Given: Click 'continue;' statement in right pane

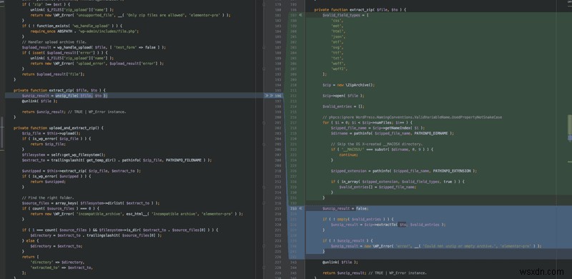Looking at the screenshot, I should (x=348, y=155).
